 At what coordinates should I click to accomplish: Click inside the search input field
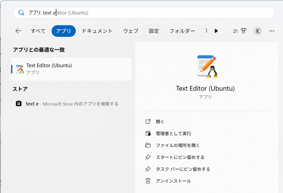pos(111,12)
